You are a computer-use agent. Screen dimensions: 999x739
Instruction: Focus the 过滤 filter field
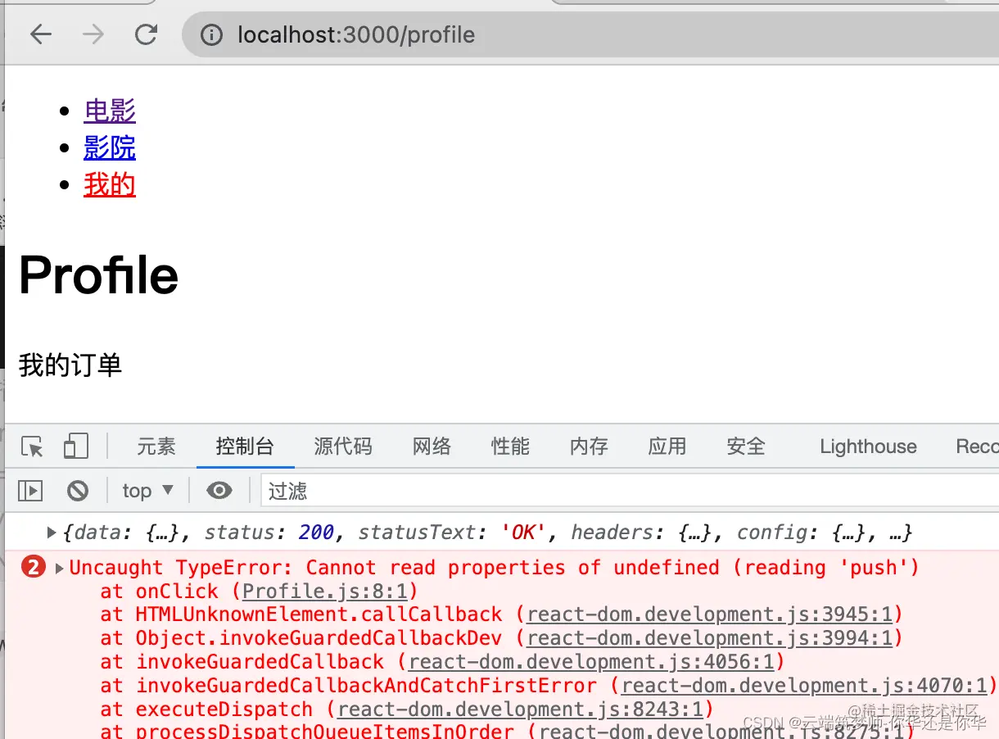coord(630,491)
